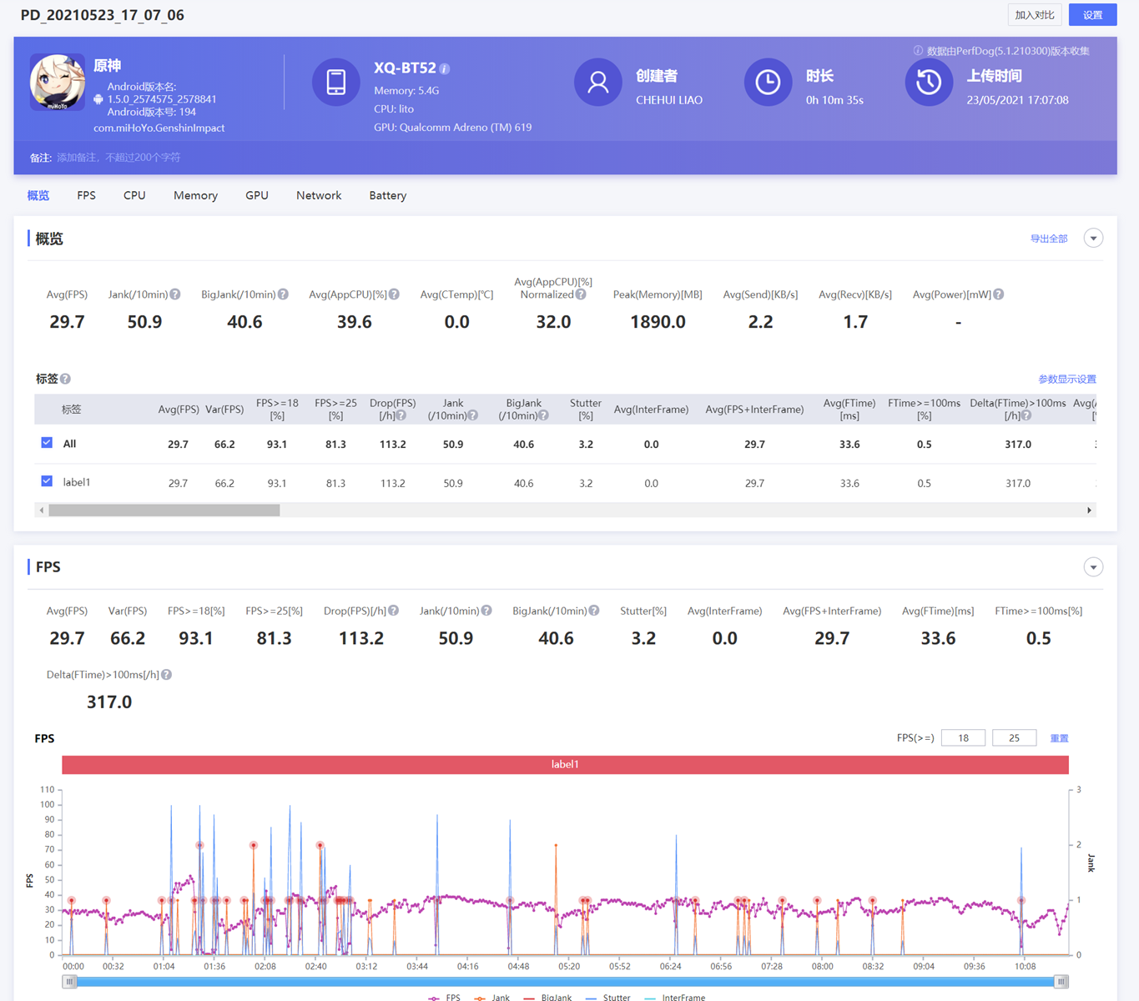Uncheck the All label checkbox

47,443
